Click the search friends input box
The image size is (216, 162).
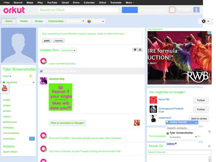click(180, 152)
